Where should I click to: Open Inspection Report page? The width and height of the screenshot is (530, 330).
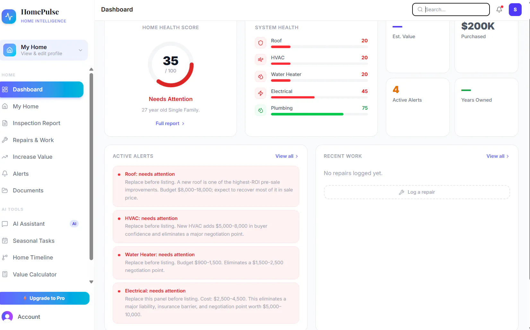pyautogui.click(x=42, y=123)
